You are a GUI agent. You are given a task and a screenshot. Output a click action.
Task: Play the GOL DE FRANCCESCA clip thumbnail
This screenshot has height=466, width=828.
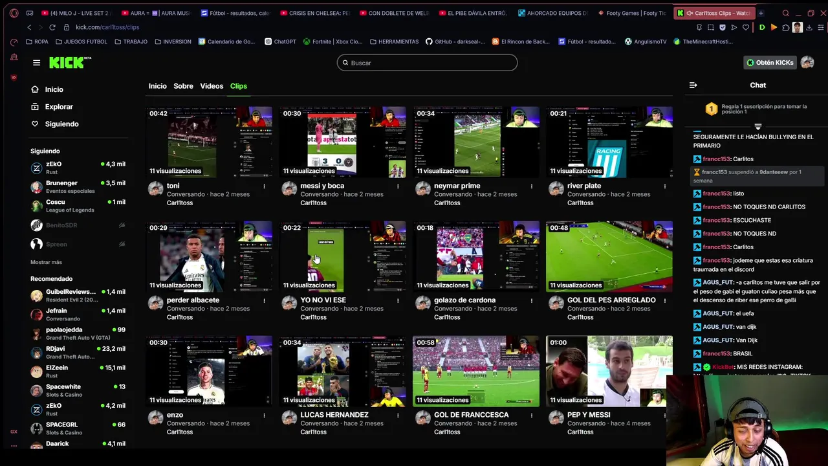475,371
